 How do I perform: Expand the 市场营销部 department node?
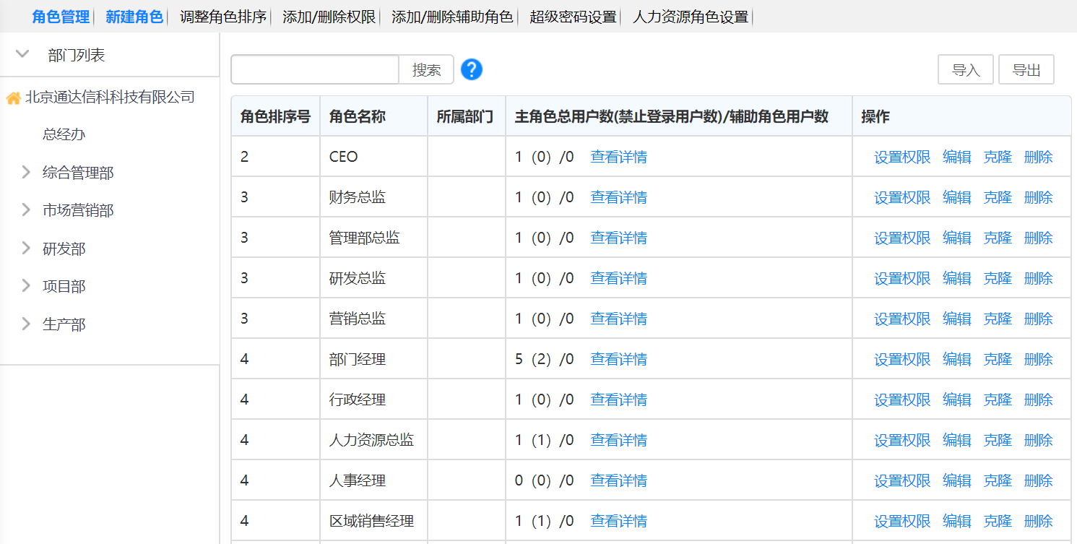point(26,210)
